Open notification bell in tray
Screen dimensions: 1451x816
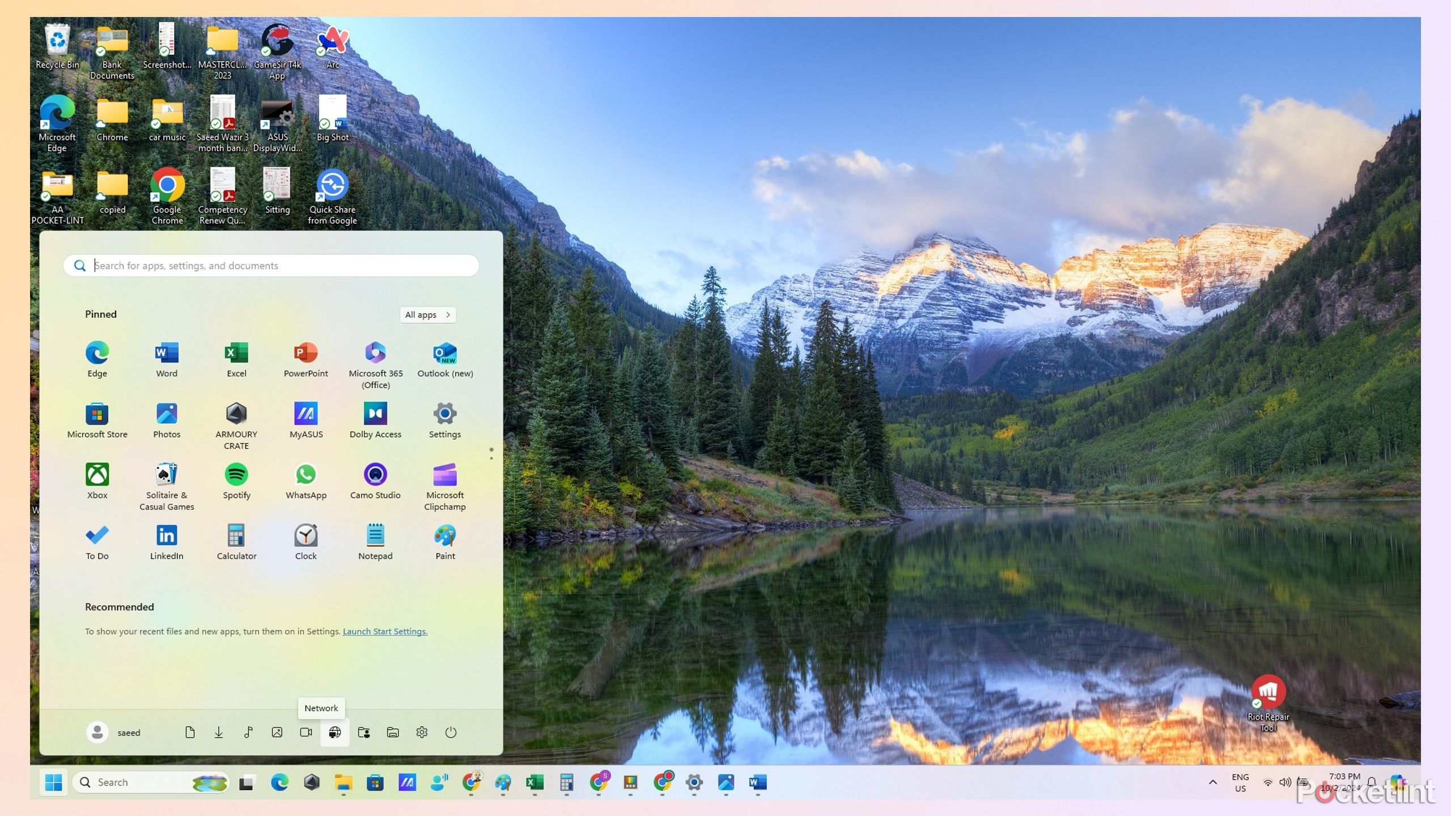click(x=1372, y=783)
